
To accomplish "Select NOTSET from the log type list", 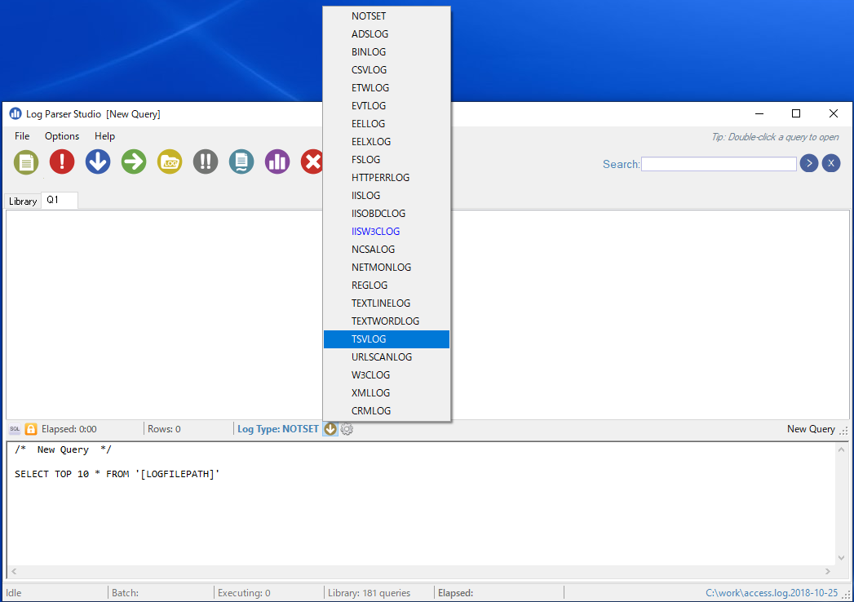I will tap(387, 16).
